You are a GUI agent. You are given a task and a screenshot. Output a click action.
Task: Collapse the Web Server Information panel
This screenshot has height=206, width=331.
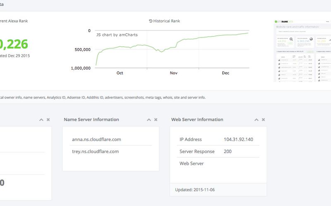point(257,119)
